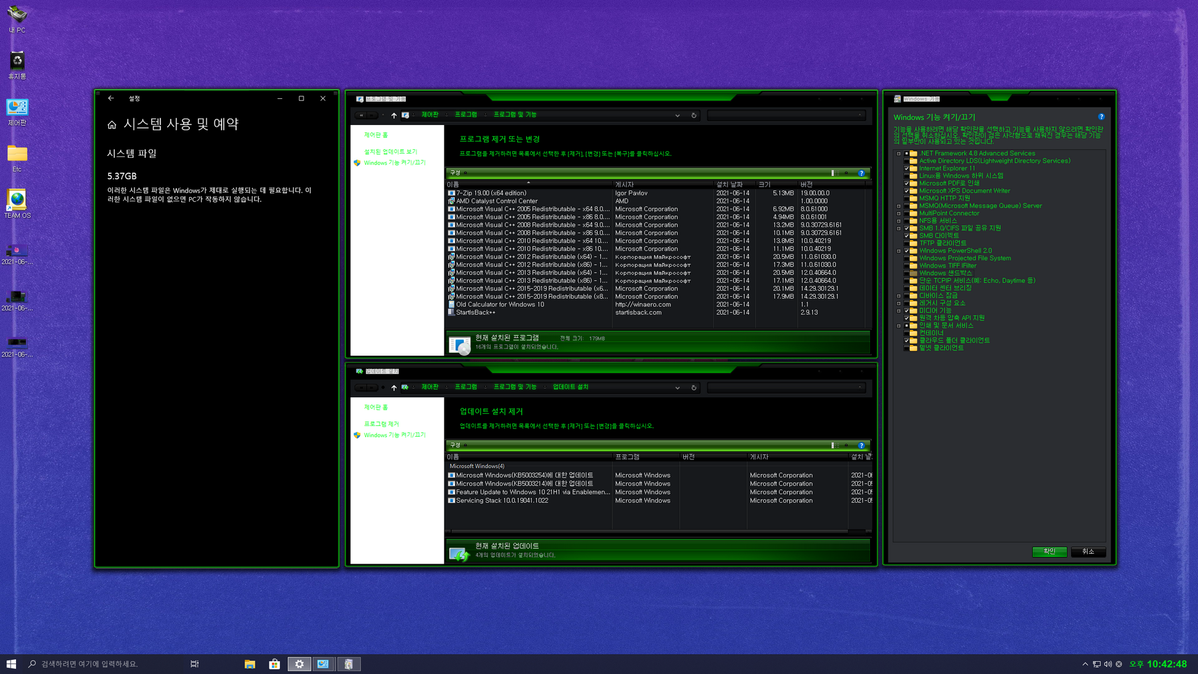
Task: Select the StartIsBack++ program entry
Action: click(x=475, y=312)
